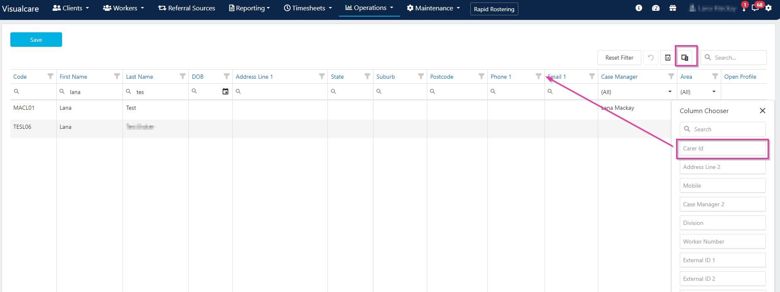Expand Case Manager (All) dropdown
Screen dimensions: 780x292
pos(670,92)
